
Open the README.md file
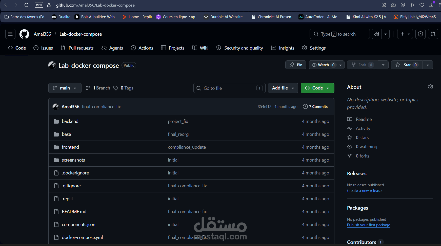[74, 212]
